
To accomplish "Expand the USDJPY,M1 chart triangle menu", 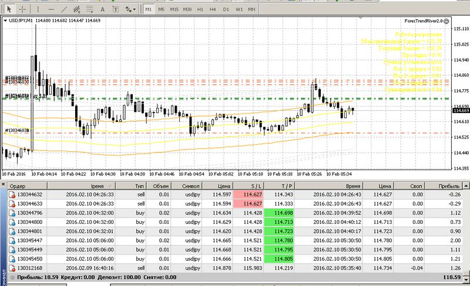I will coord(6,21).
